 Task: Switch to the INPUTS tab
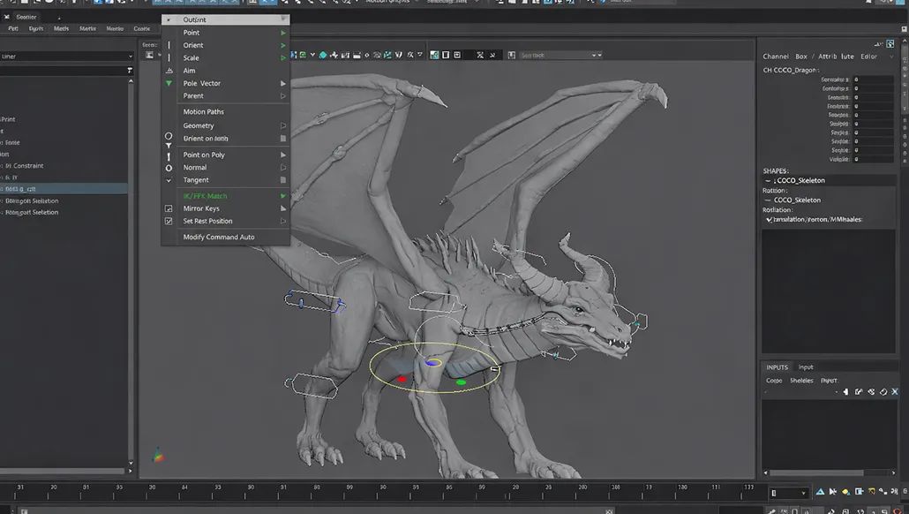[777, 367]
